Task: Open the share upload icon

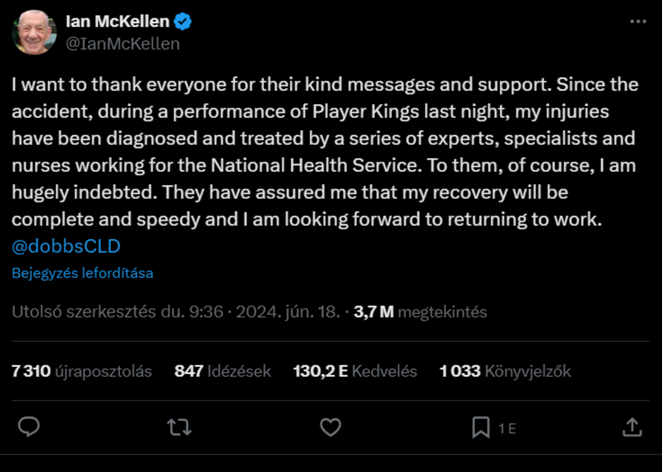Action: [x=631, y=428]
